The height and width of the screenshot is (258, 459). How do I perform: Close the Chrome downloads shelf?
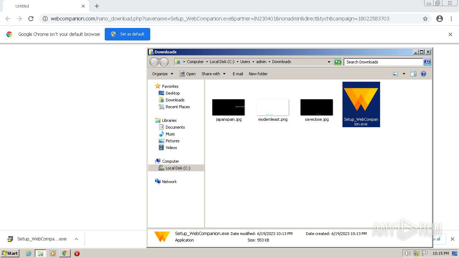(453, 239)
